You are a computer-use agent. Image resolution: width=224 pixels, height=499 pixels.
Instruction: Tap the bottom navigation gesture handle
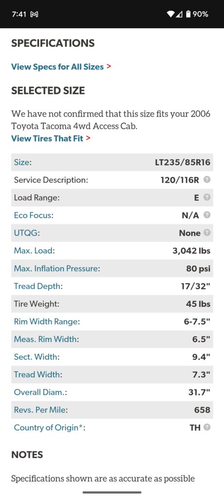point(112,492)
